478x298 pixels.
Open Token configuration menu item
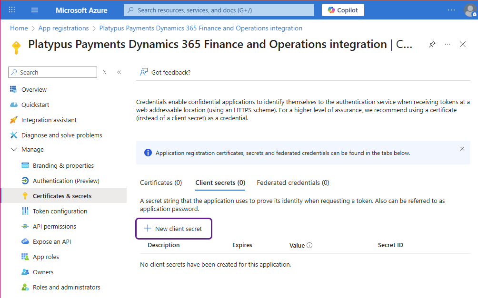click(x=60, y=211)
